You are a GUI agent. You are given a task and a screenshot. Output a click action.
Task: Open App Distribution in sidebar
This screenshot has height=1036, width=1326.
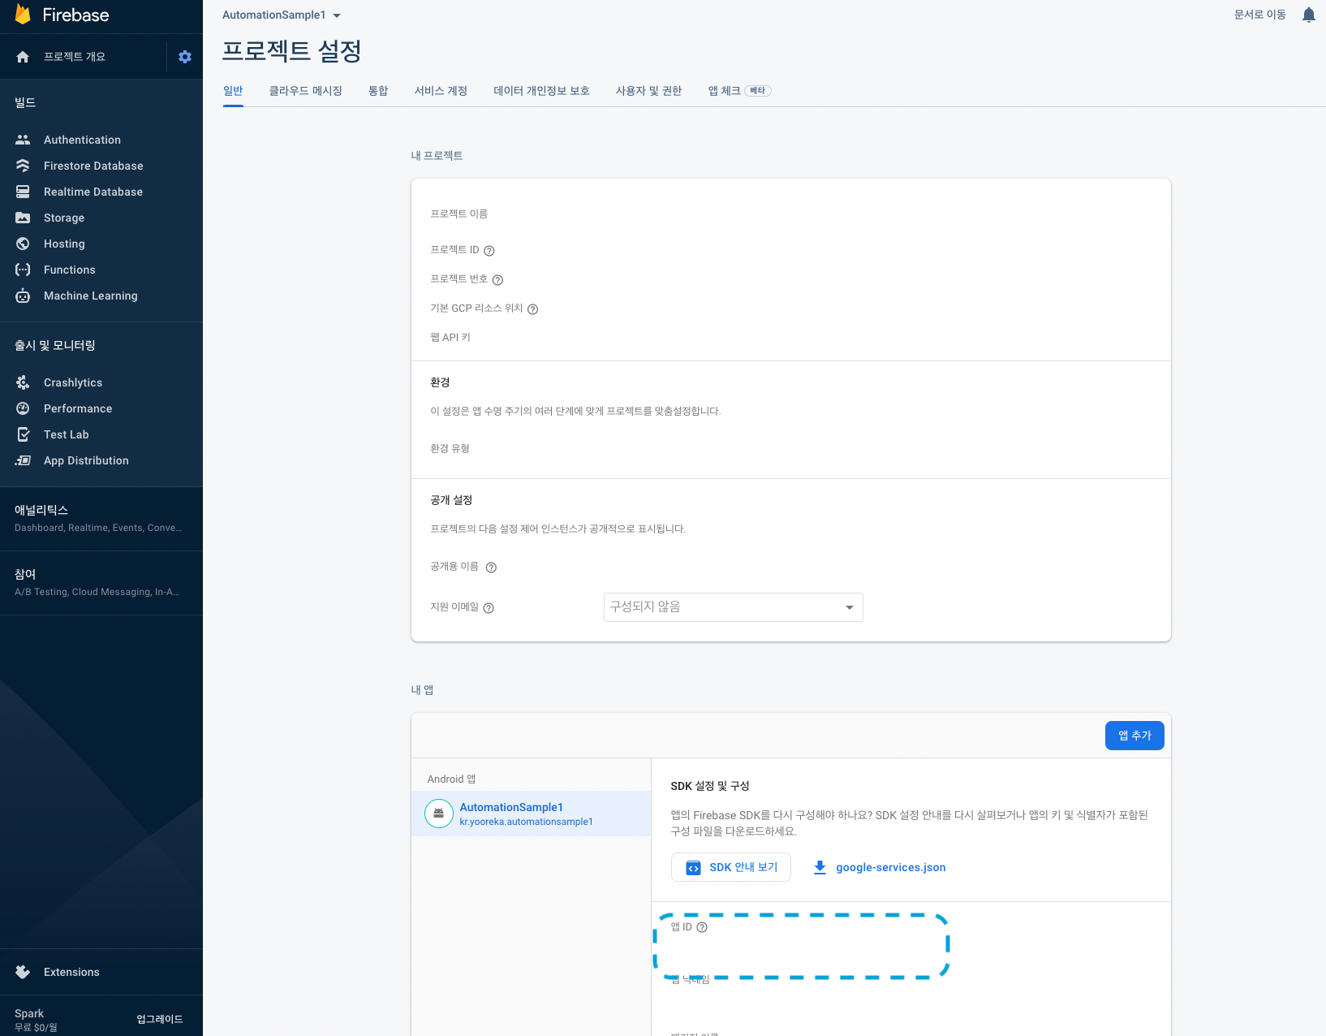coord(101,460)
